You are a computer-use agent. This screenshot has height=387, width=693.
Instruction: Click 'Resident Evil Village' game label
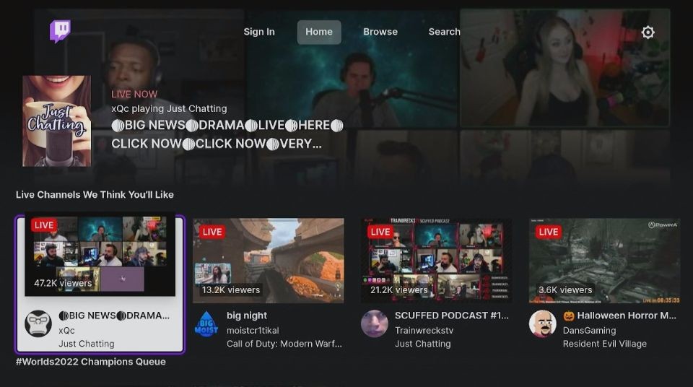click(x=605, y=344)
